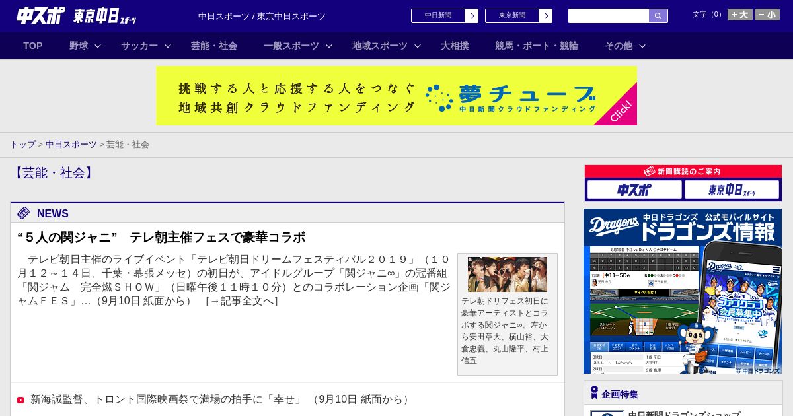Click the 企画特集 ribbon icon
Image resolution: width=793 pixels, height=416 pixels.
pos(594,393)
